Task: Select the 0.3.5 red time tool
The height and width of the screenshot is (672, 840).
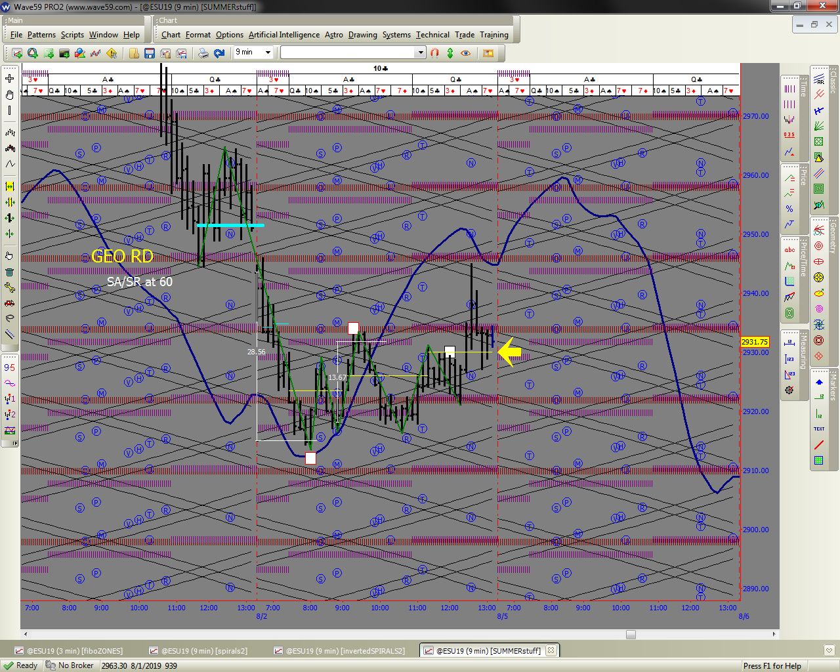Action: click(789, 135)
